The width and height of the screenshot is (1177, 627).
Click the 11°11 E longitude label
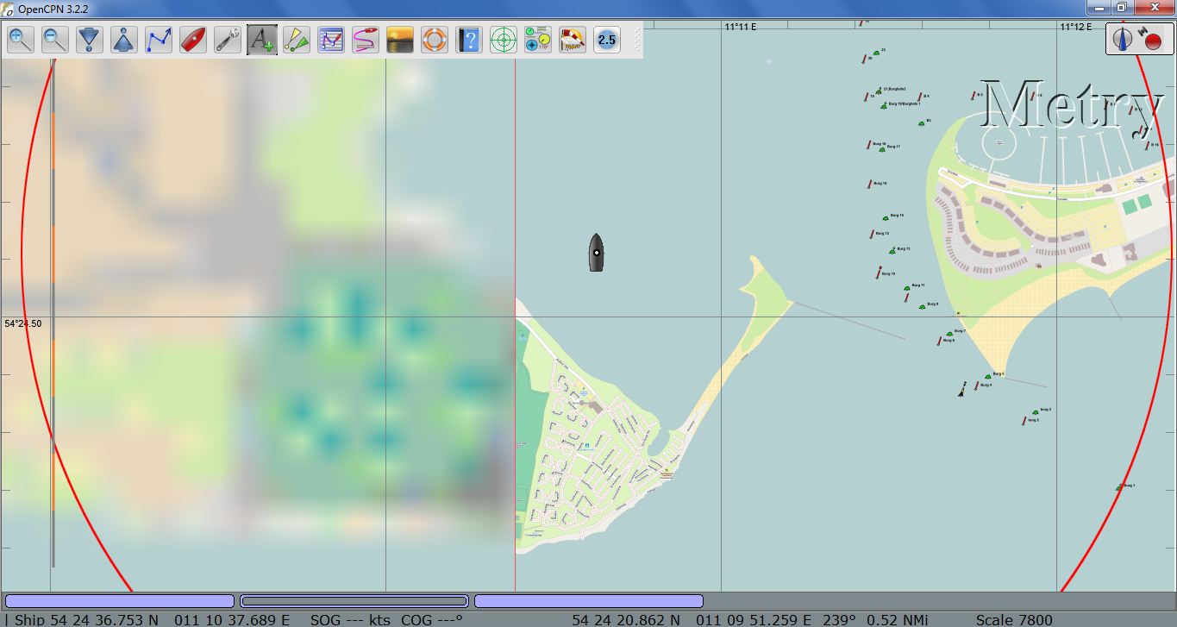(x=740, y=27)
